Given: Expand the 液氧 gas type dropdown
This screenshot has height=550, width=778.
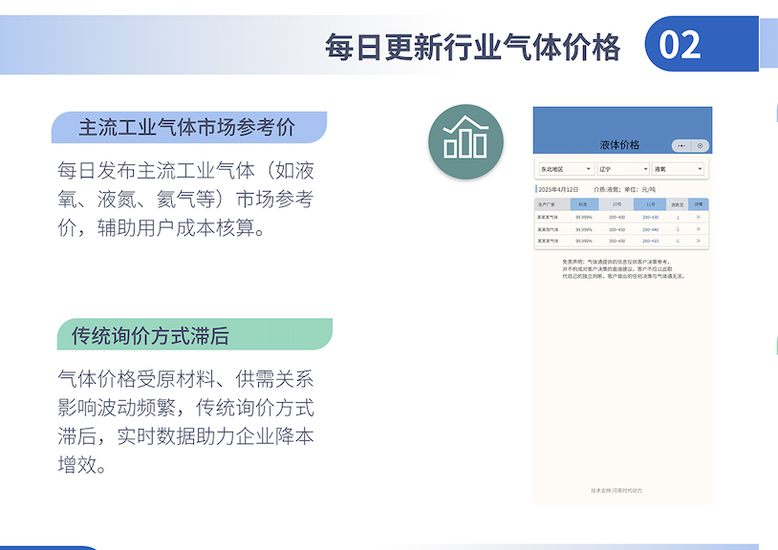Looking at the screenshot, I should click(x=679, y=169).
